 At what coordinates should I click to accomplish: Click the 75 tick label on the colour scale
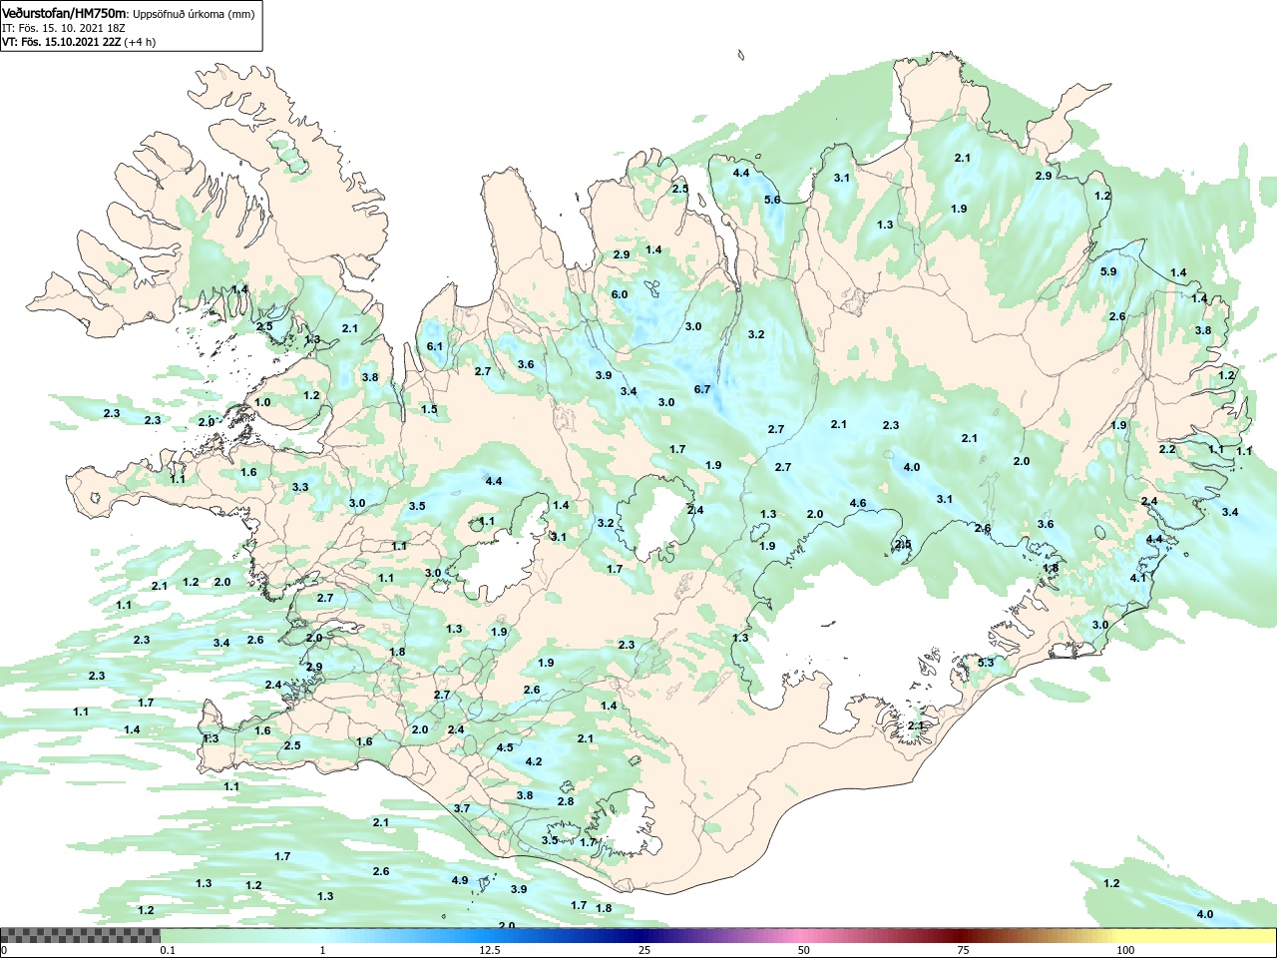[x=963, y=950]
